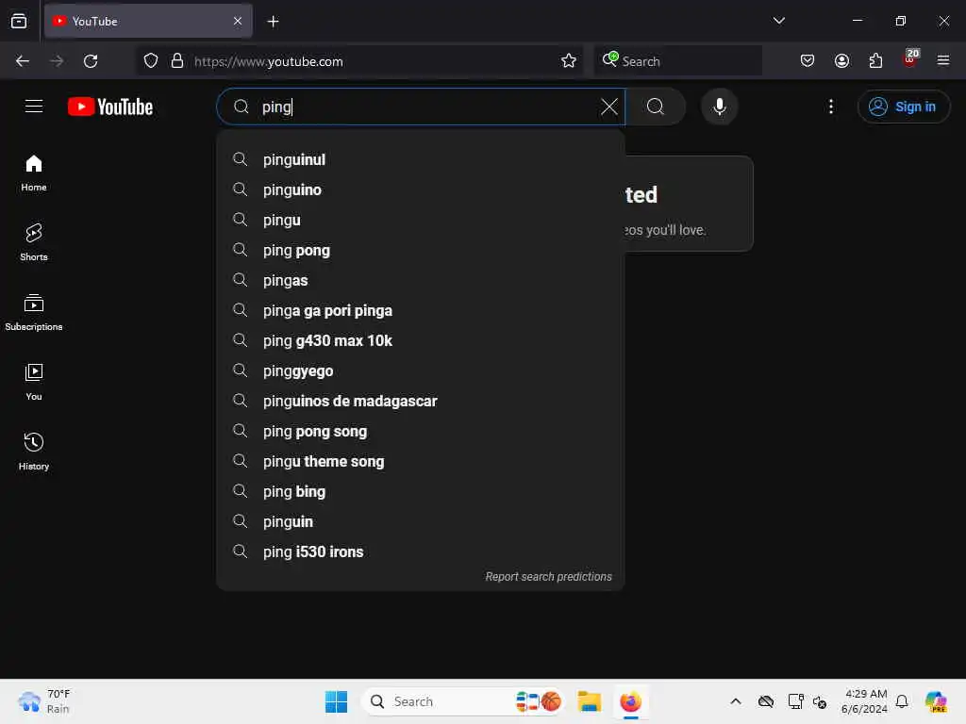Pick the 'pinggyego' suggestion
This screenshot has width=966, height=724.
421,370
